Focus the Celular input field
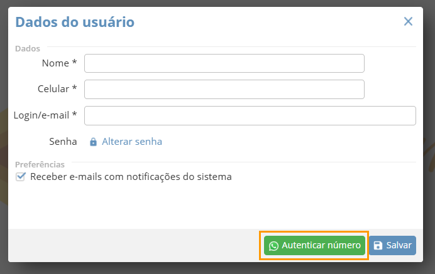Screen dimensions: 435x274 [x=224, y=90]
